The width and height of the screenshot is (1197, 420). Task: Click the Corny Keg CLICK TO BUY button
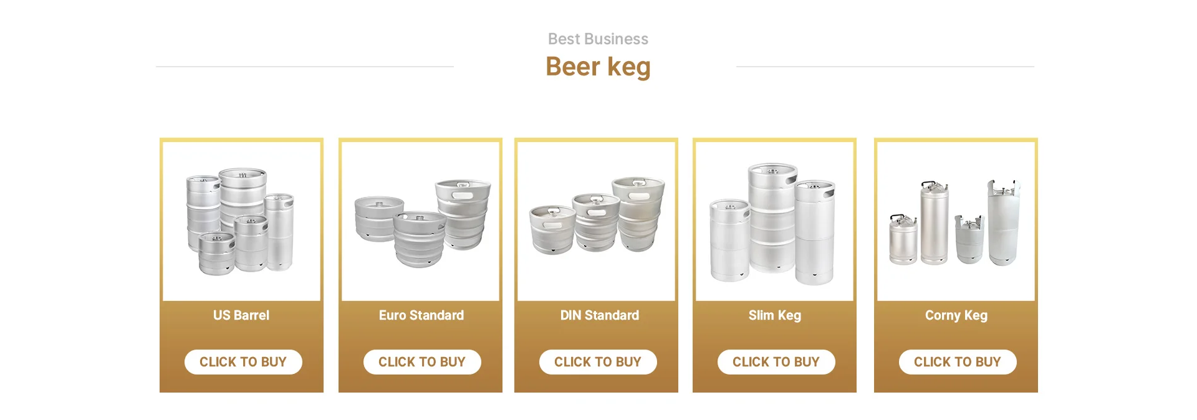click(958, 361)
